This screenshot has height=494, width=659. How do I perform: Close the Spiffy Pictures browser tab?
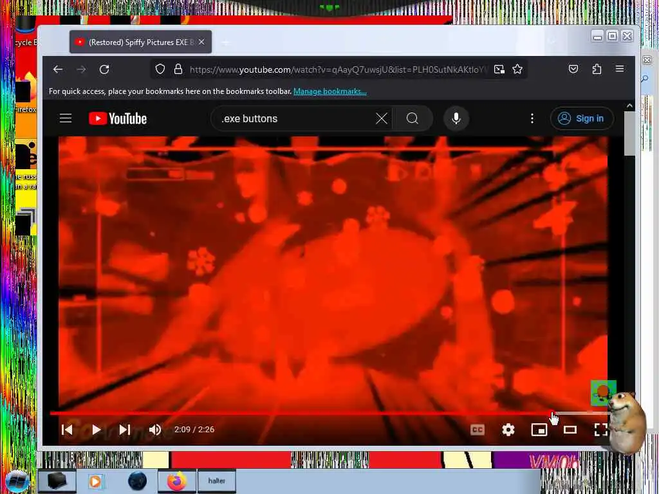[201, 42]
